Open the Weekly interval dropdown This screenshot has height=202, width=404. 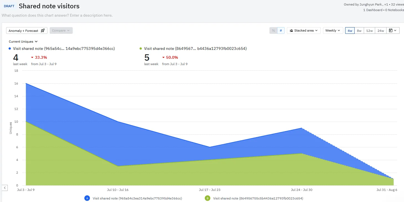tap(333, 30)
